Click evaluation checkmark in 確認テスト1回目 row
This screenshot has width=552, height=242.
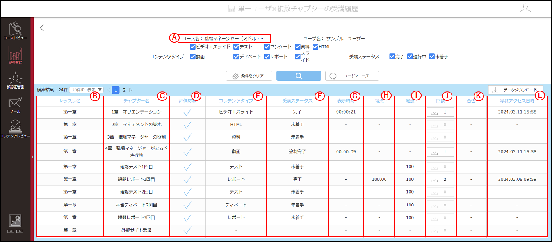(x=187, y=167)
